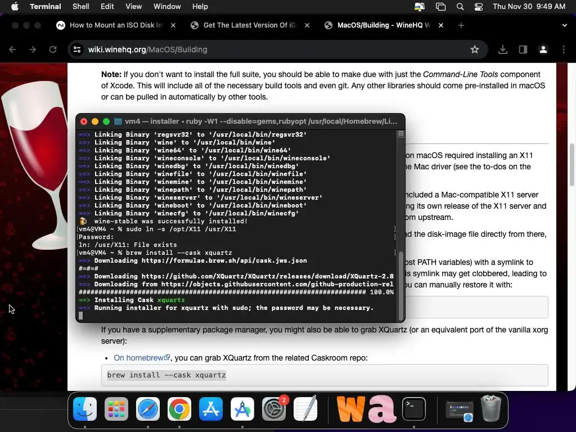The width and height of the screenshot is (576, 432).
Task: Close the 'Get The Latest Version Of' tab
Action: coord(307,25)
